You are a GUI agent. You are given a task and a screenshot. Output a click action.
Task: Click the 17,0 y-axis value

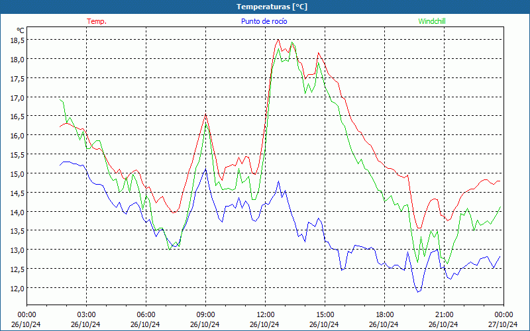(17, 97)
